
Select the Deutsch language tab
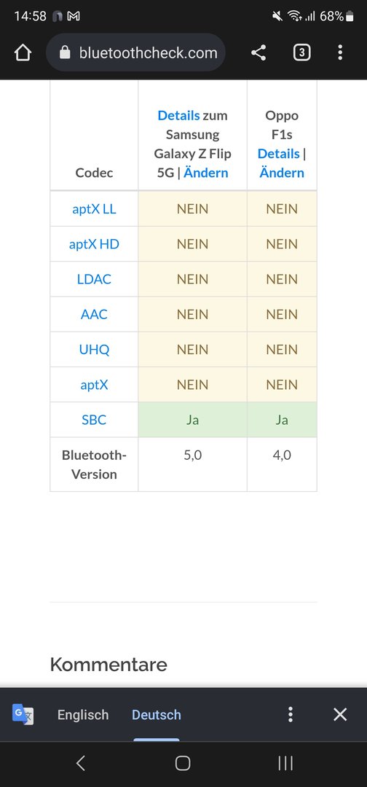click(157, 715)
